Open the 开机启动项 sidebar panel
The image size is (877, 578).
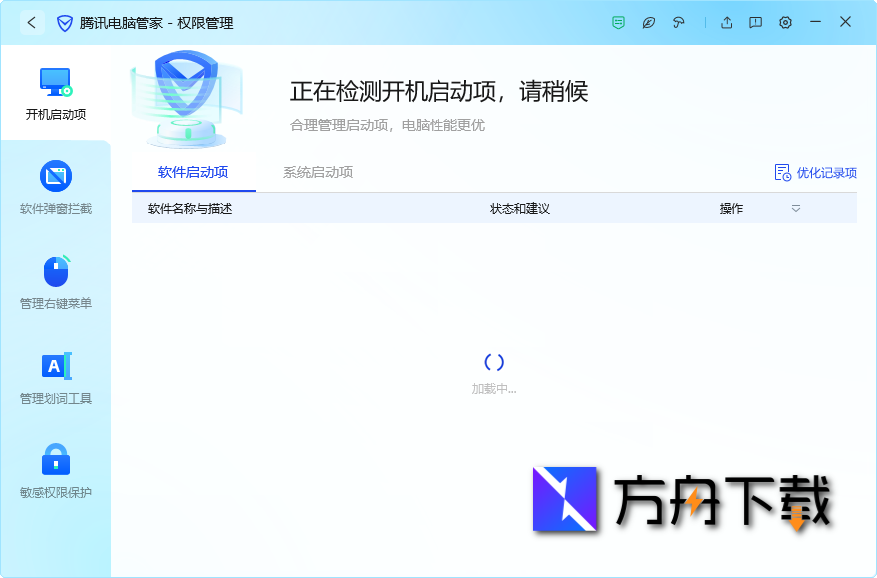56,92
